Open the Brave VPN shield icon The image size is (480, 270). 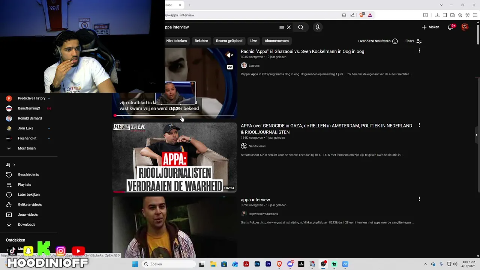467,15
